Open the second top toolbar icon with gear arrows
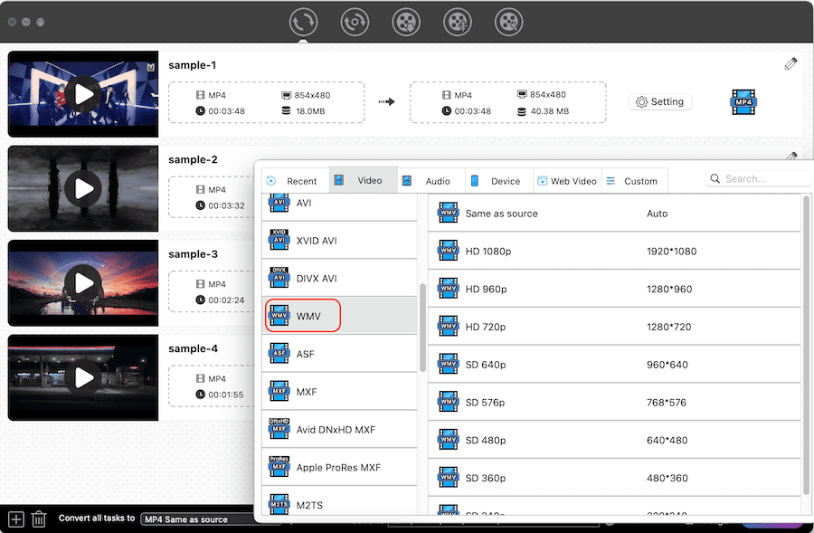The image size is (814, 533). [x=355, y=23]
